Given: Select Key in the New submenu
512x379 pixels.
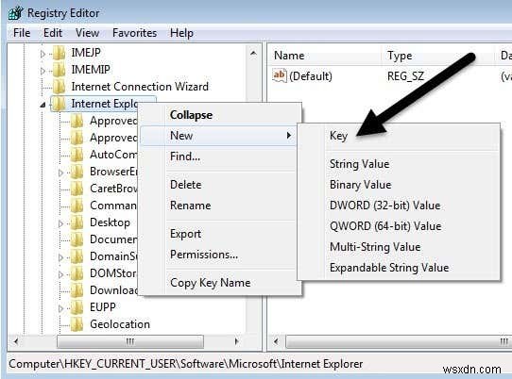Looking at the screenshot, I should [x=399, y=136].
